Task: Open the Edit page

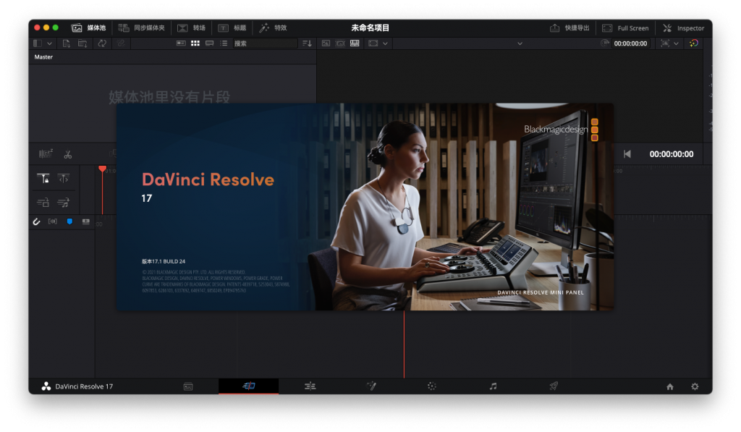Action: tap(310, 386)
